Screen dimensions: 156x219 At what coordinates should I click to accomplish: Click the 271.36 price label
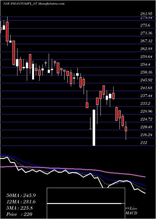(146, 33)
